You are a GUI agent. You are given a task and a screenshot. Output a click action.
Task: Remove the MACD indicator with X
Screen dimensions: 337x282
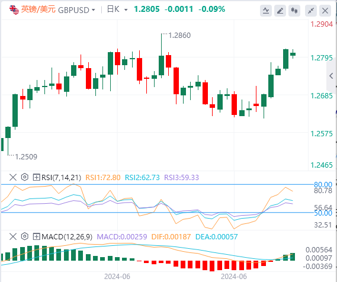[x=13, y=236]
